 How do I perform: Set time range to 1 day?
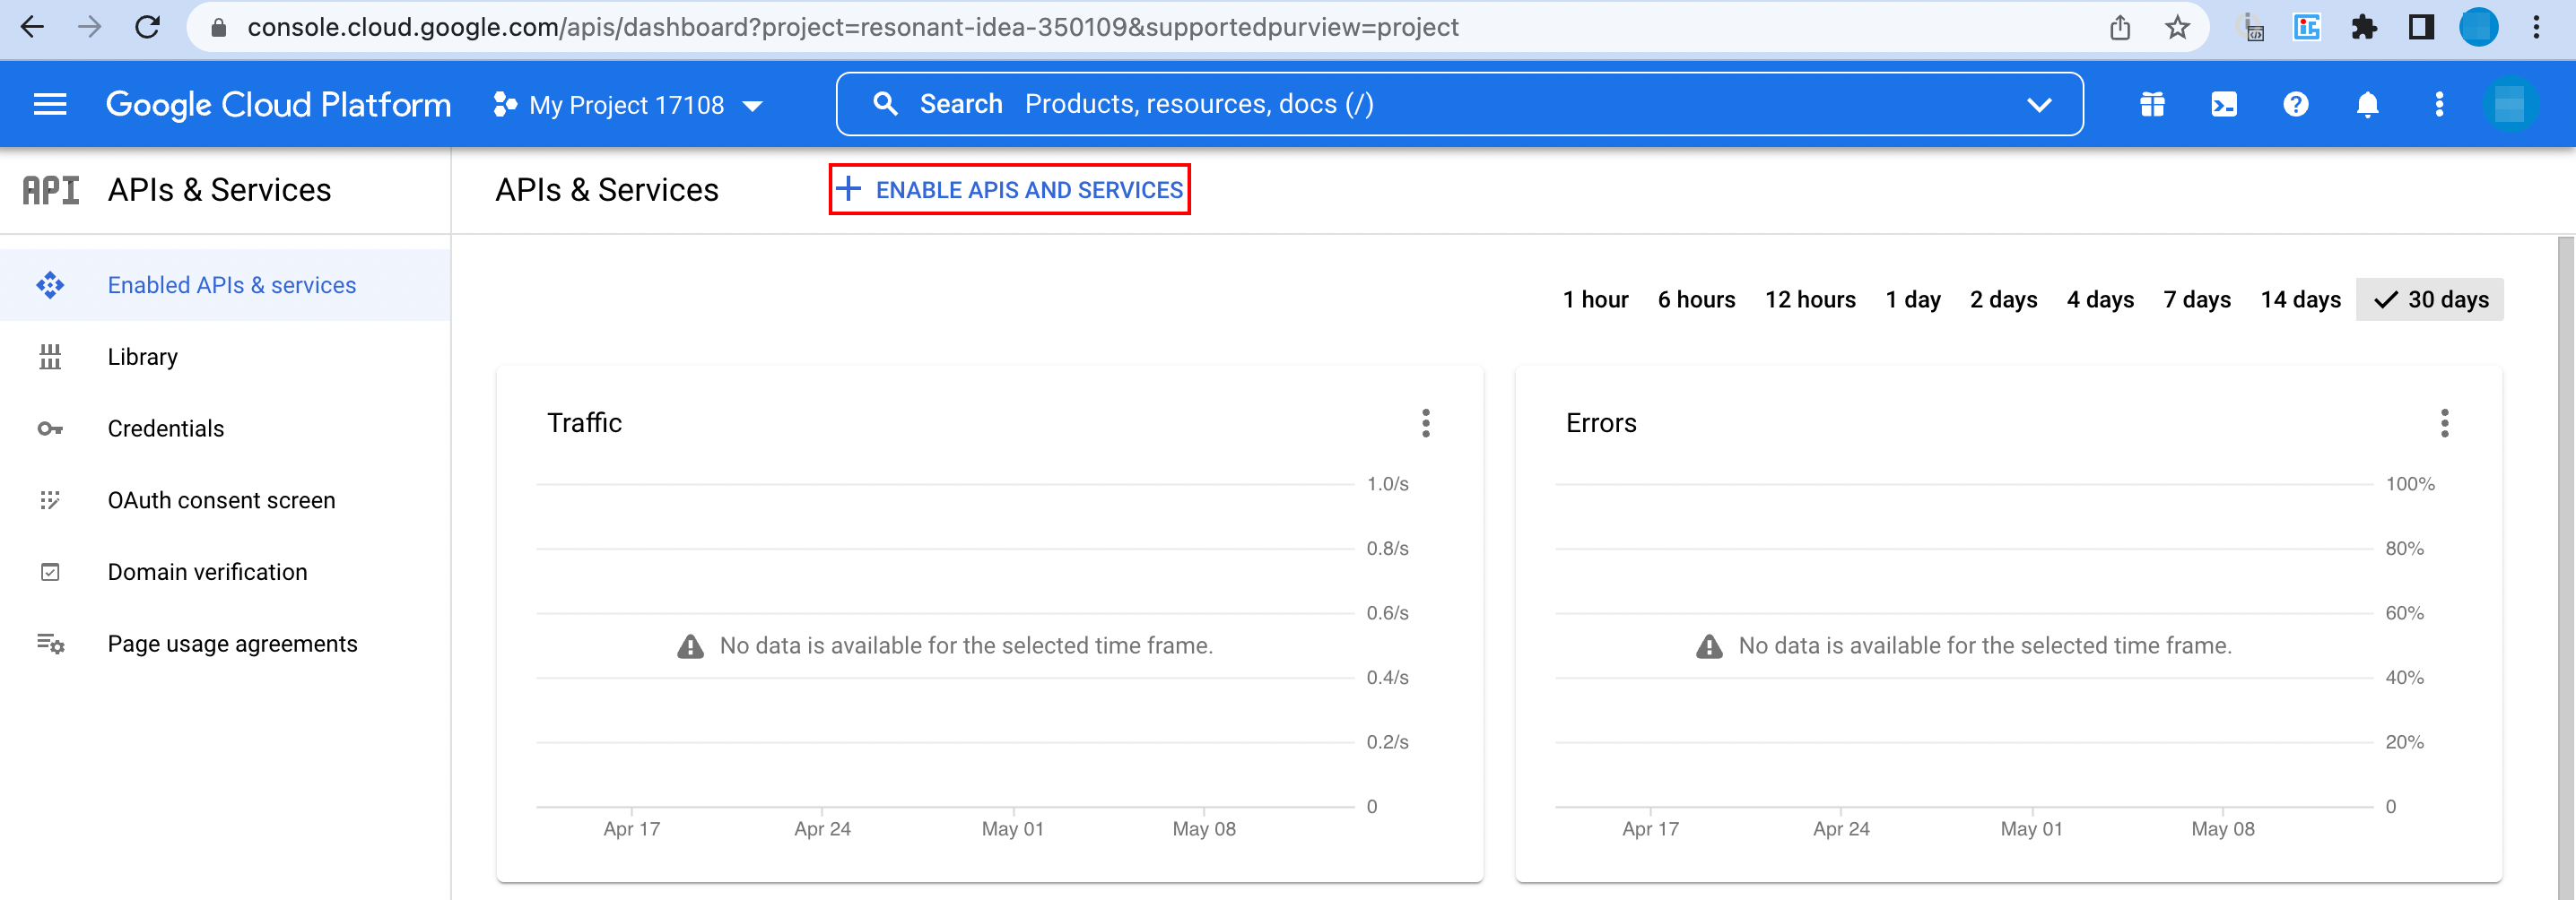1913,299
